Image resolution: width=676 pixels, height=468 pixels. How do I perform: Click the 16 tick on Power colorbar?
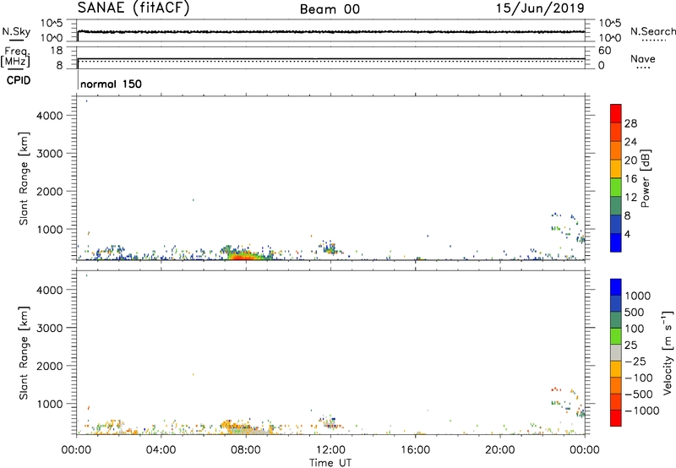(630, 179)
